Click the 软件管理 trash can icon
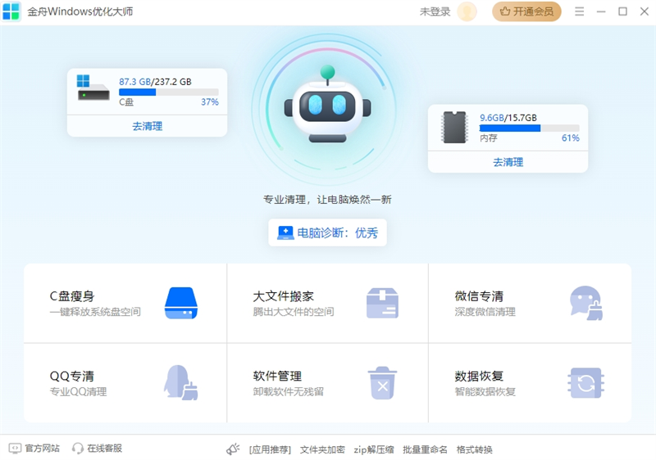 click(x=382, y=383)
